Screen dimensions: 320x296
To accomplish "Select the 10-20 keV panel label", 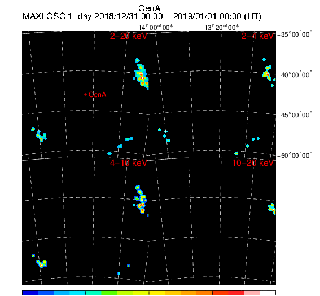I will 253,163.
